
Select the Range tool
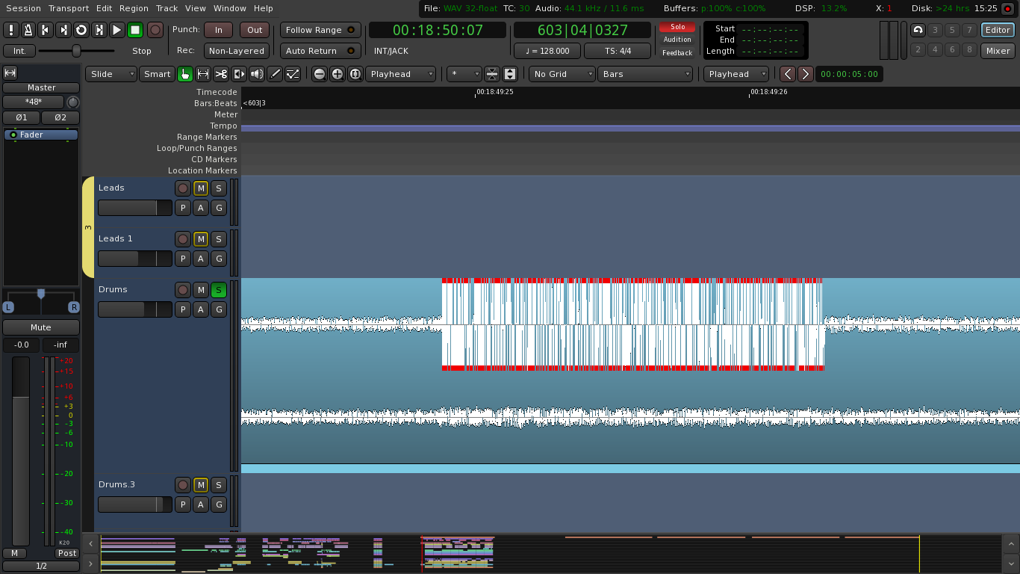(x=203, y=74)
